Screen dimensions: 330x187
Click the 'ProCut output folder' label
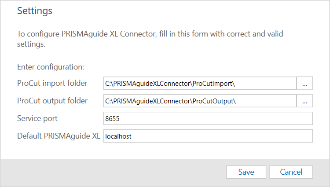(52, 101)
